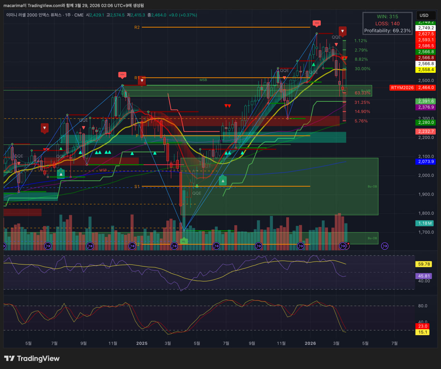441x369 pixels.
Task: Open the USD currency selector
Action: [x=425, y=16]
